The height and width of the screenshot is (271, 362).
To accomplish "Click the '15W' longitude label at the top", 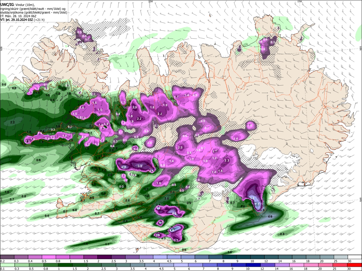I will (x=299, y=1).
